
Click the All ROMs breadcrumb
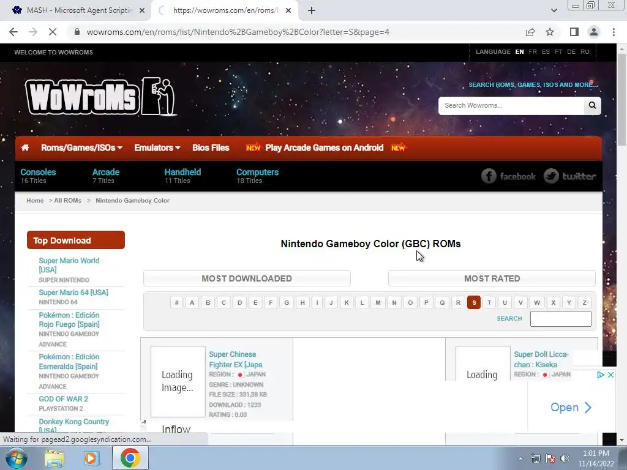coord(67,200)
